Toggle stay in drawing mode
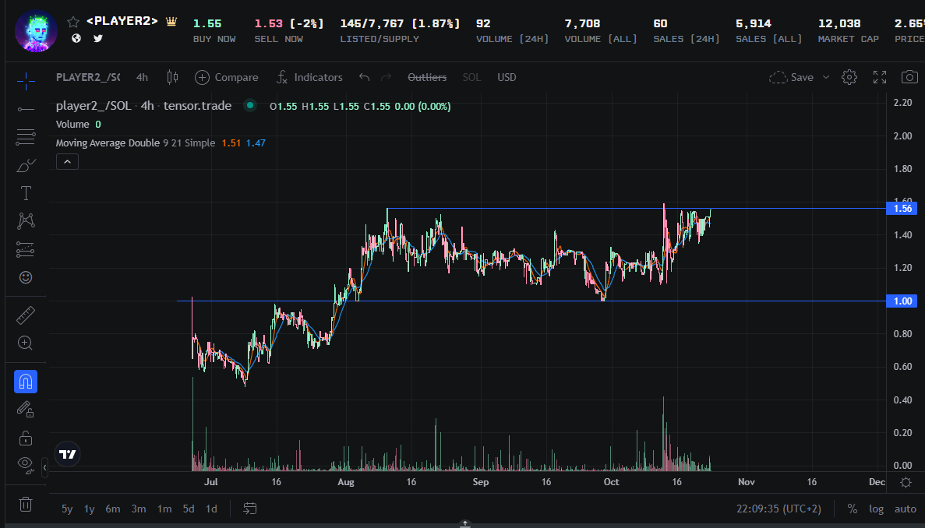This screenshot has height=528, width=925. pos(26,409)
